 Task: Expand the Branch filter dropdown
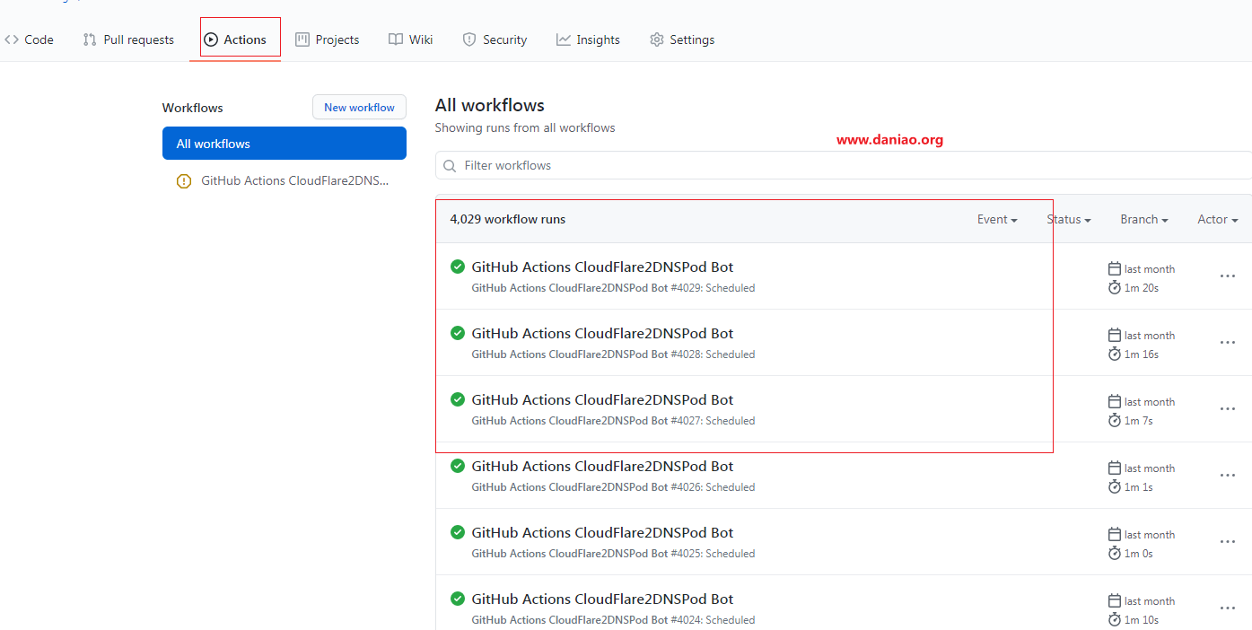coord(1144,219)
